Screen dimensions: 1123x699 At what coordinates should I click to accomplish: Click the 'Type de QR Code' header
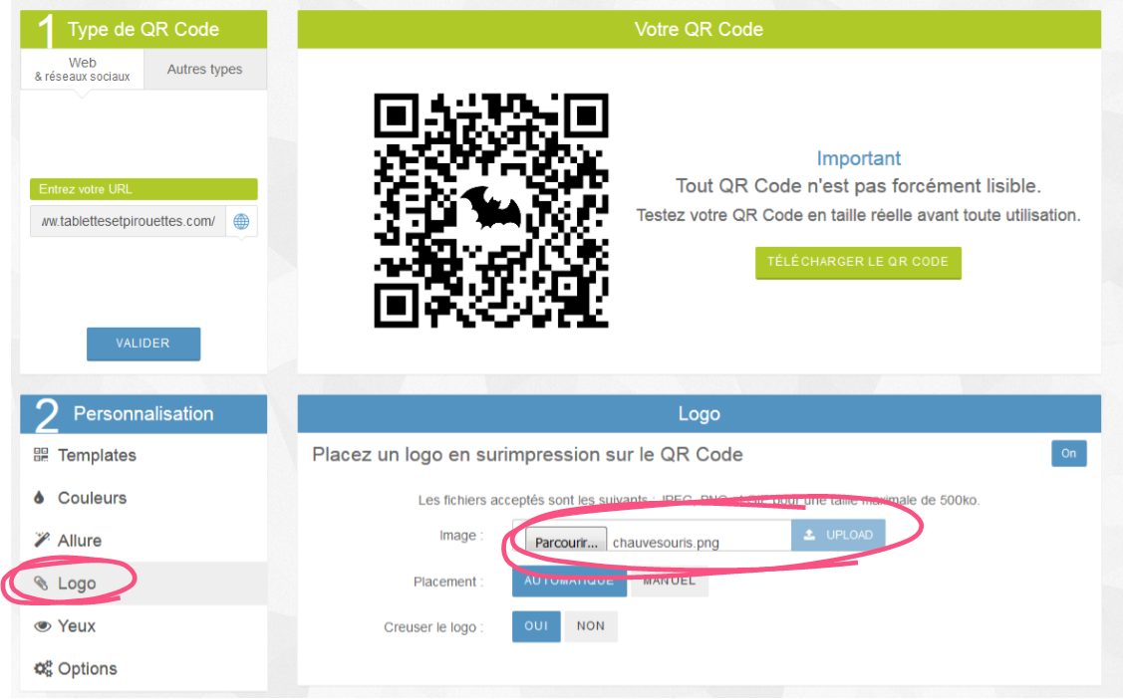[143, 29]
